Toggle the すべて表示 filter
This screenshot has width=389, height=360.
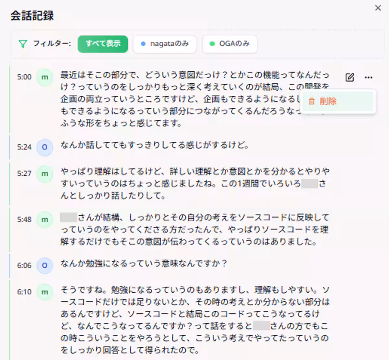103,44
